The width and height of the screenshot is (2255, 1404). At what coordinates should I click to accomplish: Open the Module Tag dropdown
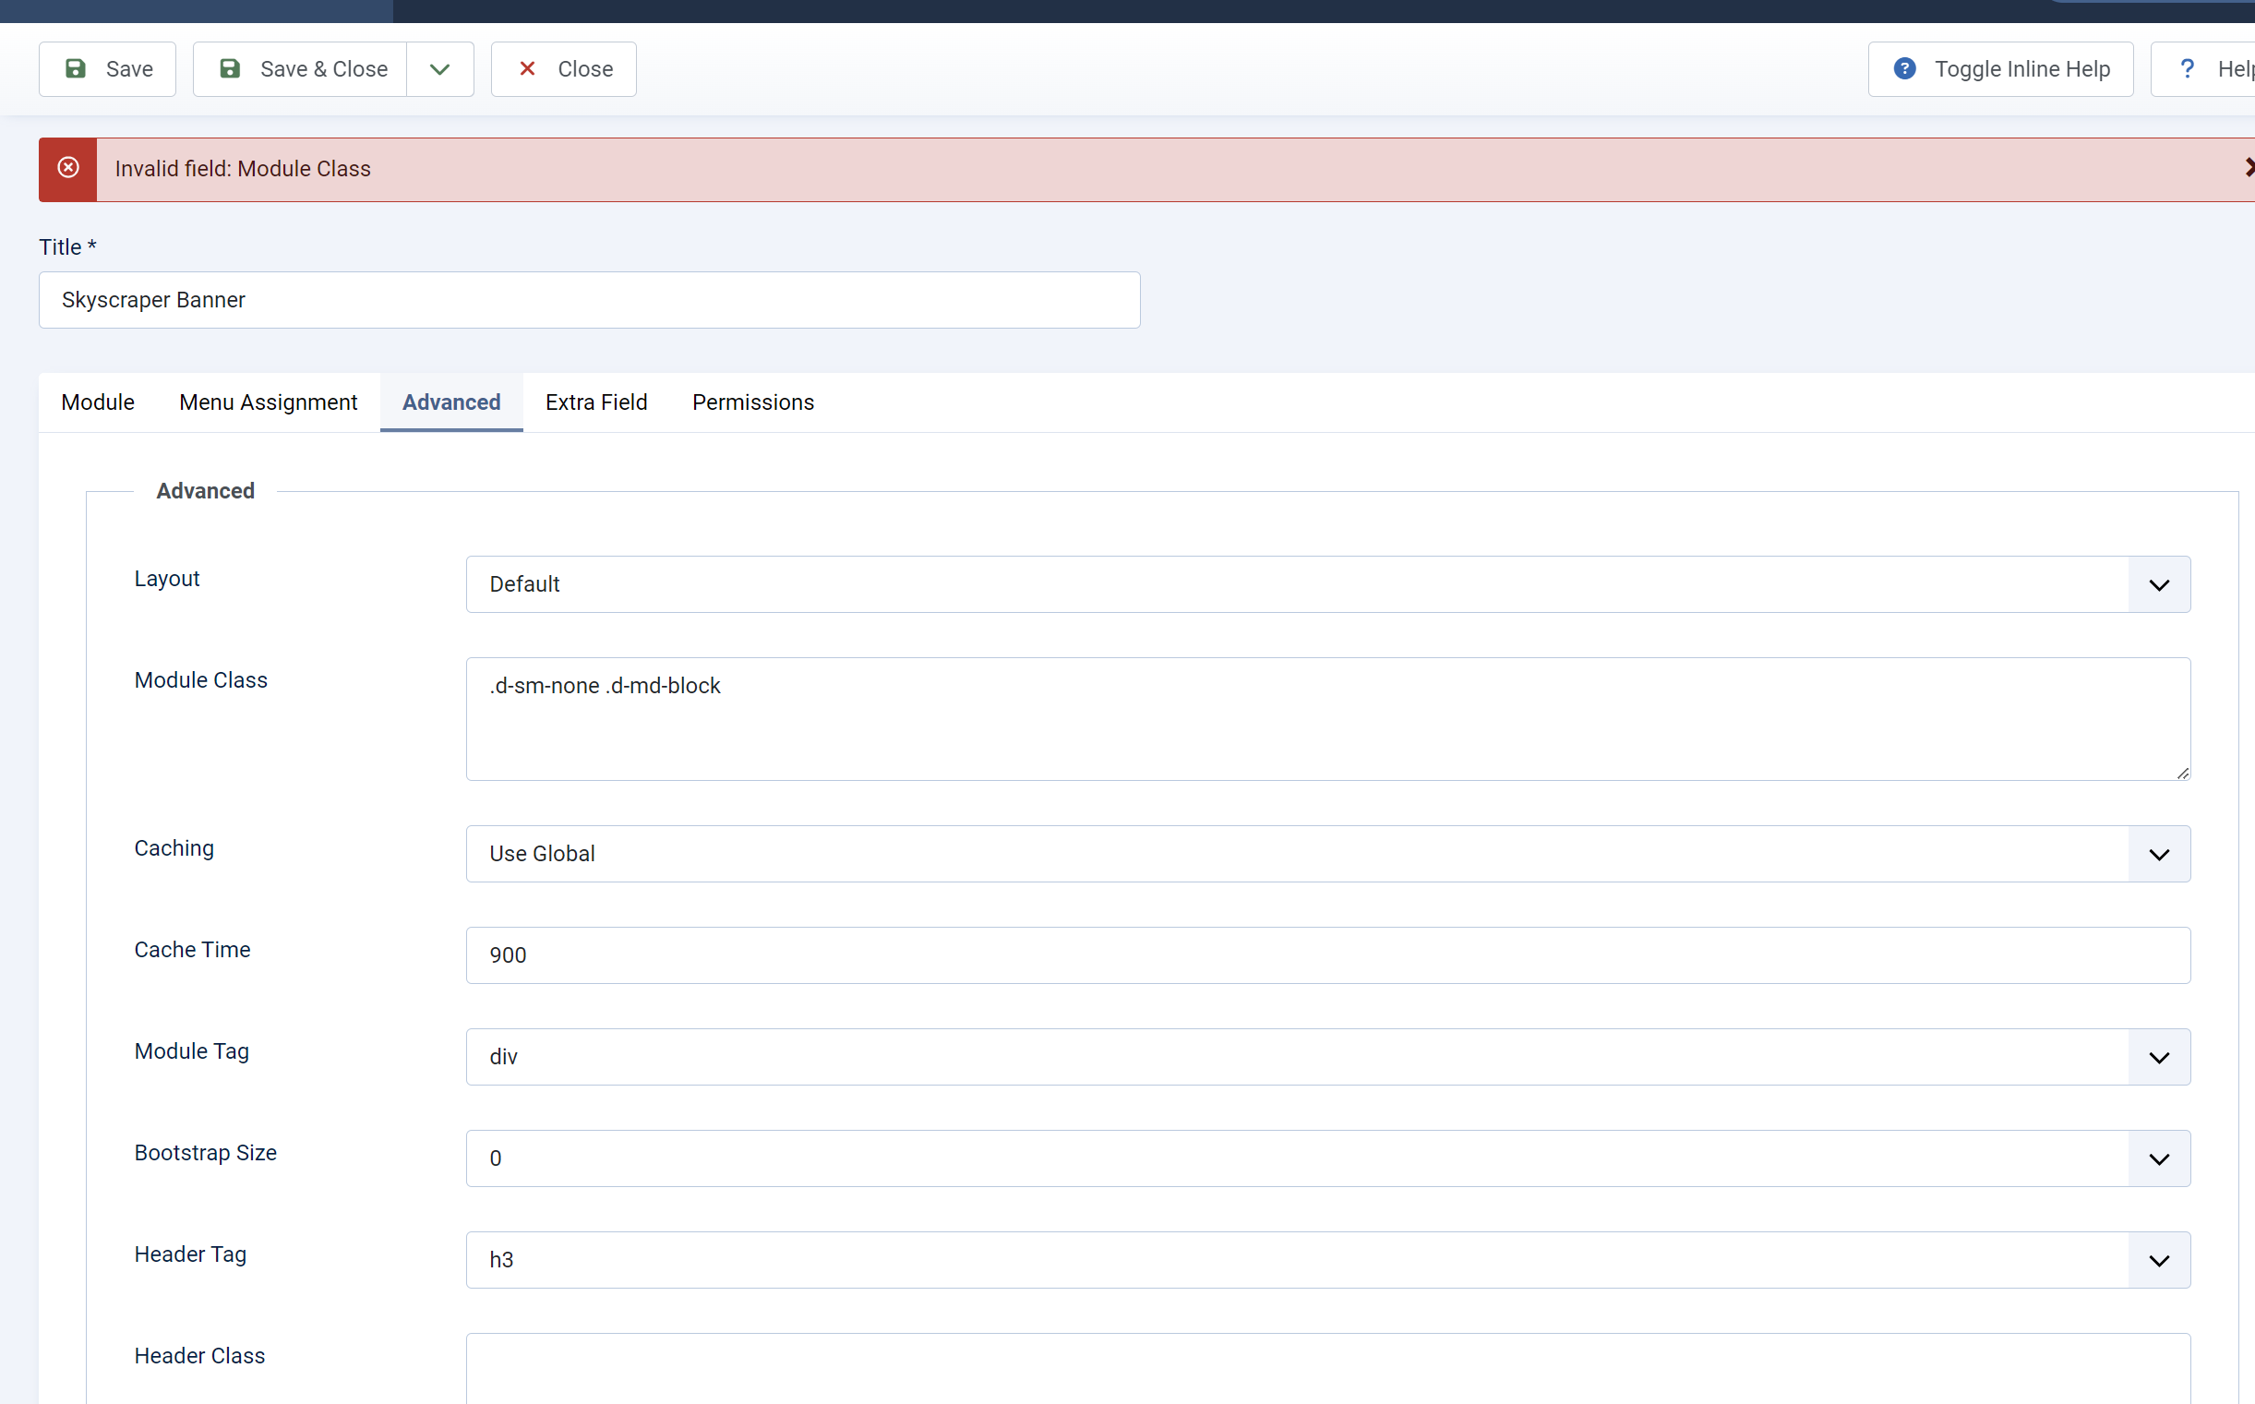tap(1327, 1057)
